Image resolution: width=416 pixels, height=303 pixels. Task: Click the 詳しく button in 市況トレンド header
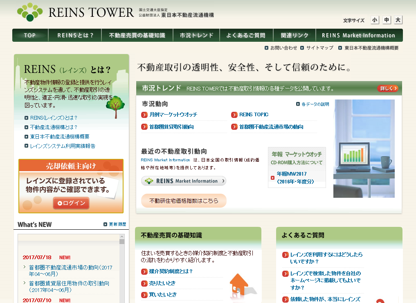coord(387,88)
